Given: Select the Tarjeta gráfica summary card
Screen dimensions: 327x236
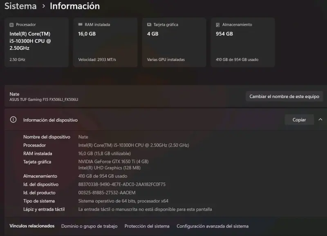Looking at the screenshot, I should click(x=174, y=42).
